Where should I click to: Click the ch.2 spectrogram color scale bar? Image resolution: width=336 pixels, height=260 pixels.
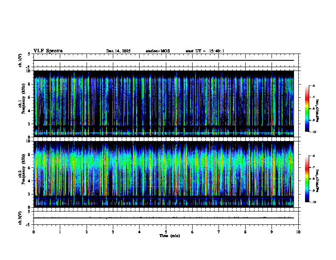pyautogui.click(x=307, y=179)
